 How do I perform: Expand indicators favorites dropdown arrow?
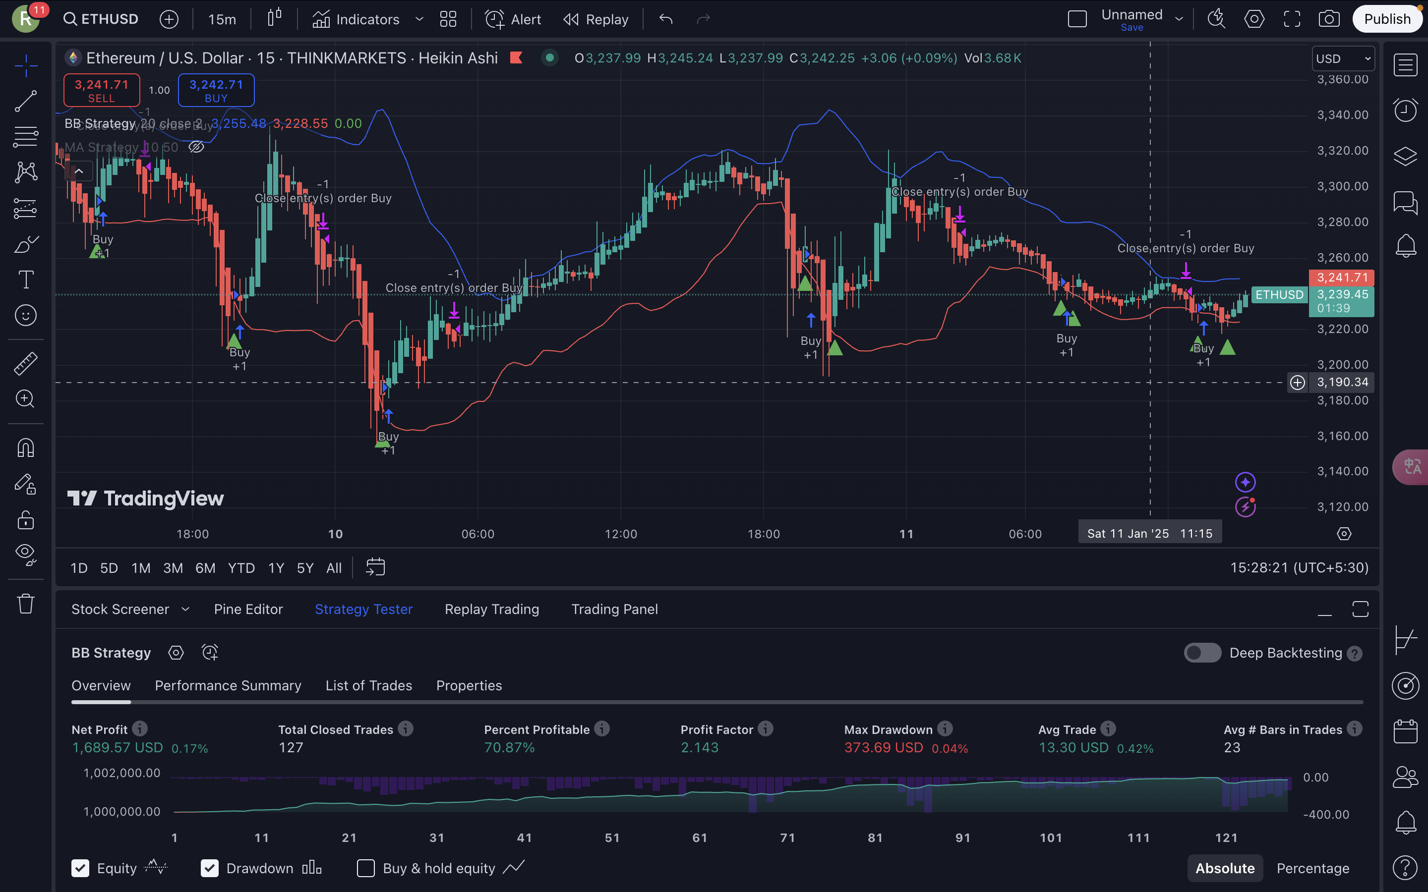coord(419,19)
